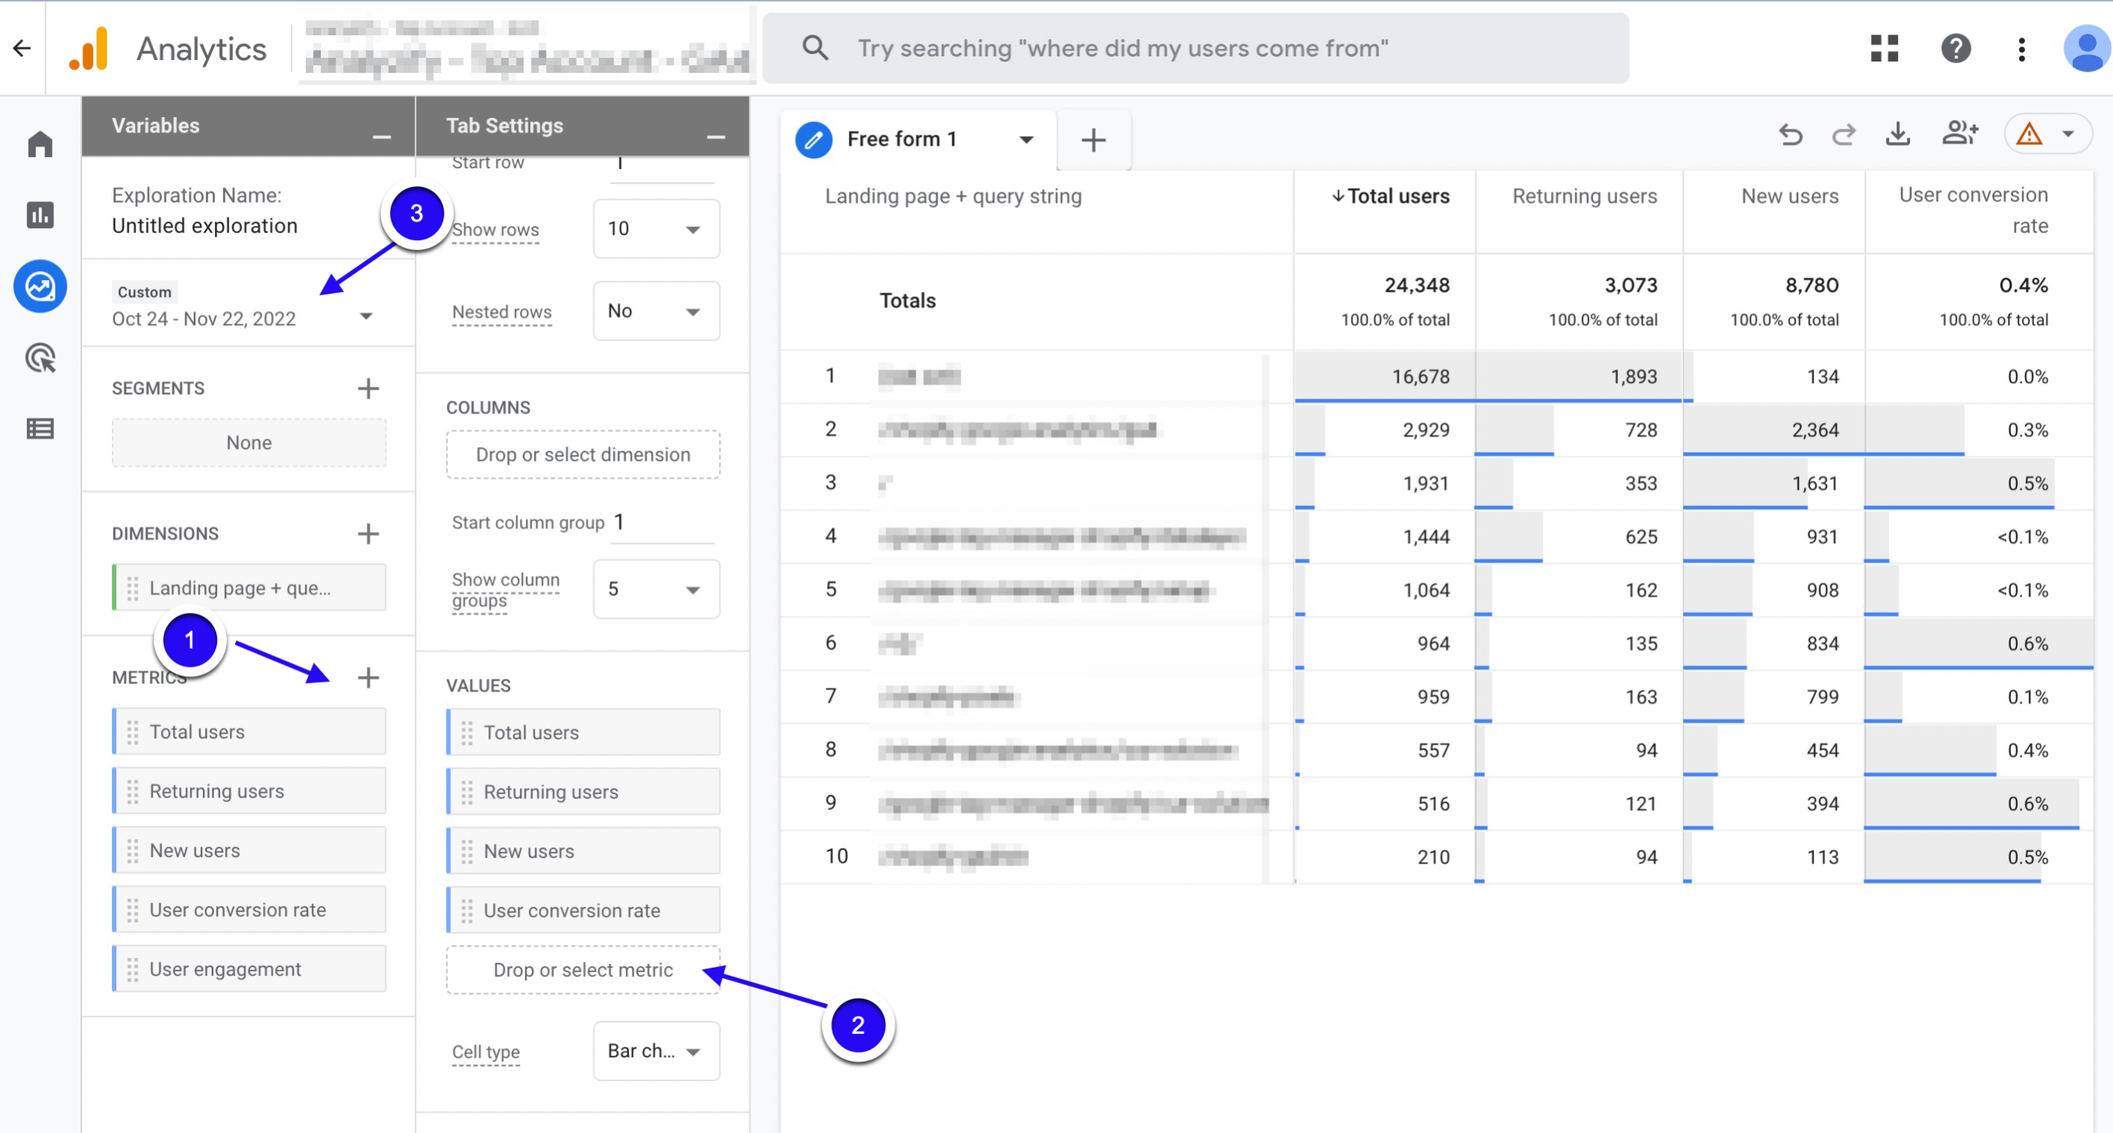This screenshot has height=1133, width=2113.
Task: Click the plus icon next to DIMENSIONS
Action: coord(370,534)
